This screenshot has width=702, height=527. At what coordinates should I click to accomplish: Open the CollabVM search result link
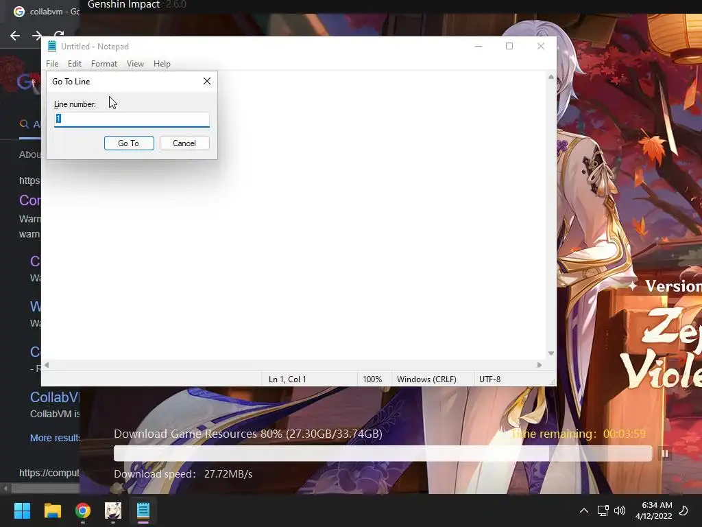[x=55, y=397]
